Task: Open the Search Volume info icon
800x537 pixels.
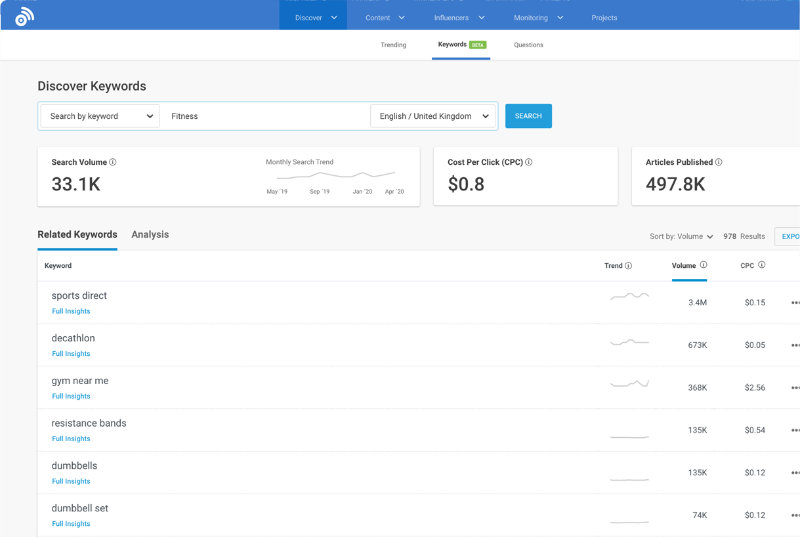Action: (113, 162)
